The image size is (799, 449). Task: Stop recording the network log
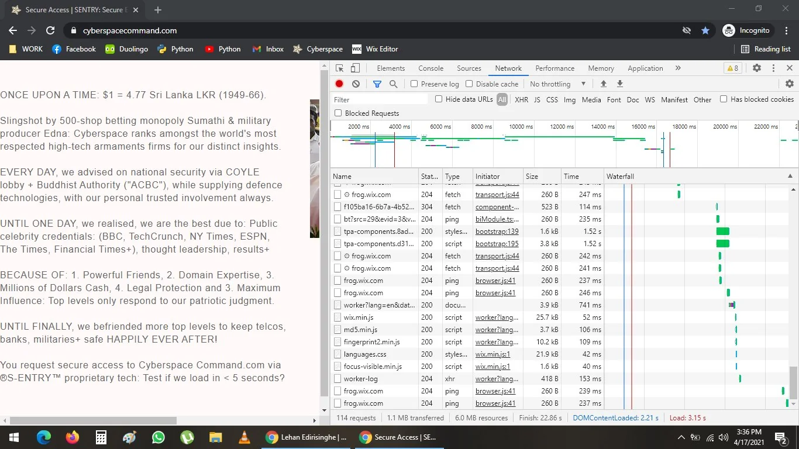(339, 84)
